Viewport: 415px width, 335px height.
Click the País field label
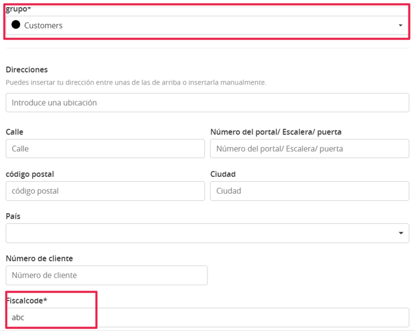pos(13,216)
